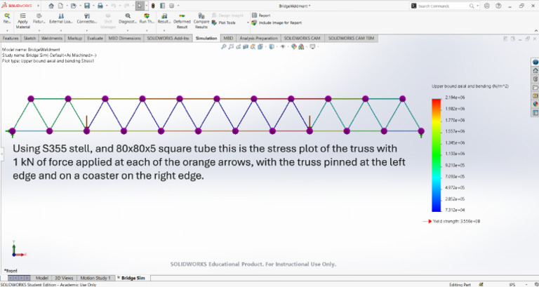Image resolution: width=539 pixels, height=287 pixels.
Task: Click Include Image for Report
Action: pos(277,22)
